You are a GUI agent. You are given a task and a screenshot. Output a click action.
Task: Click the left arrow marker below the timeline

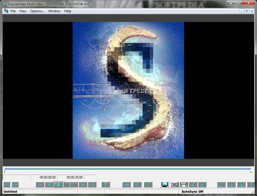coord(4,172)
